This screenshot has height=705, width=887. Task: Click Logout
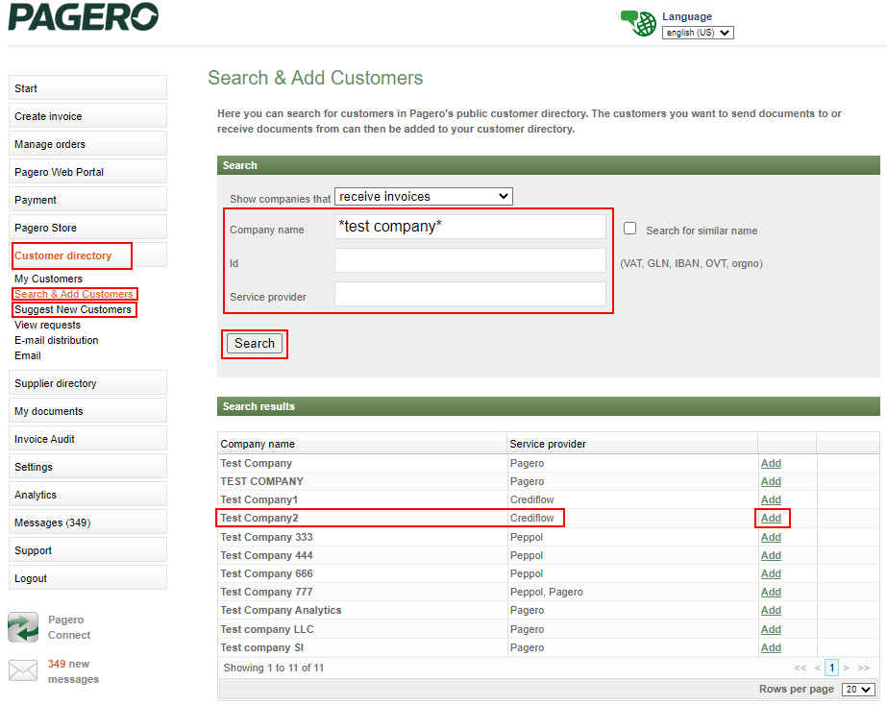click(87, 578)
